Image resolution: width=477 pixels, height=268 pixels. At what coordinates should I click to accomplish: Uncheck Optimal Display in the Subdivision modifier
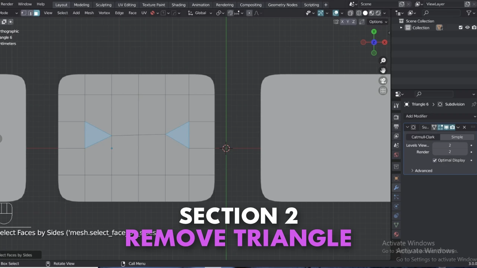click(x=435, y=160)
